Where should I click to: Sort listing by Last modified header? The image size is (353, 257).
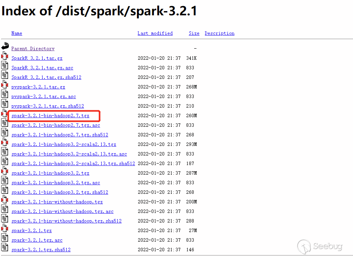tap(155, 33)
